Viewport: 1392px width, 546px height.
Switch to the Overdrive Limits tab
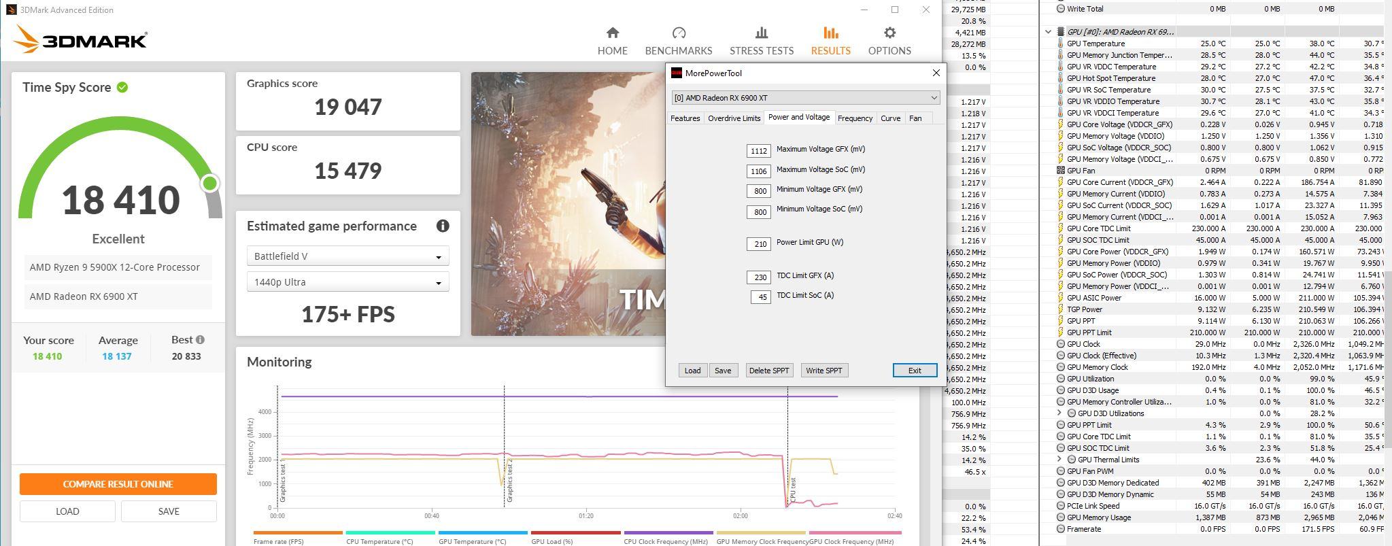point(734,118)
